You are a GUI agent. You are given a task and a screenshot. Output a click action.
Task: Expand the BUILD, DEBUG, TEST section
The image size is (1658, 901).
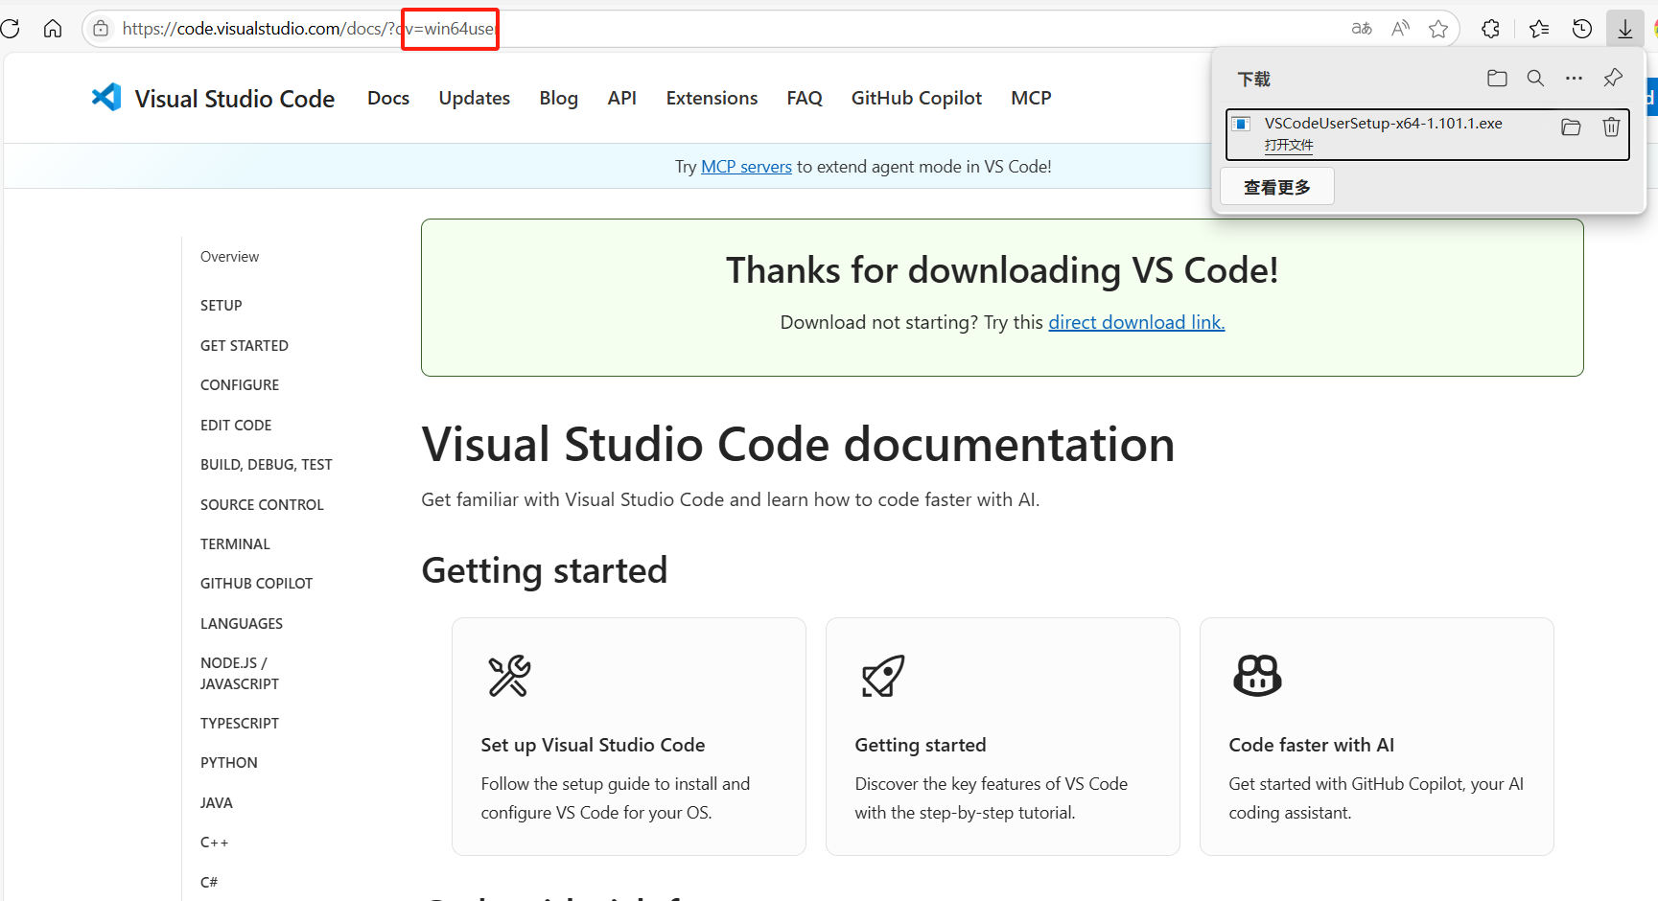coord(267,465)
